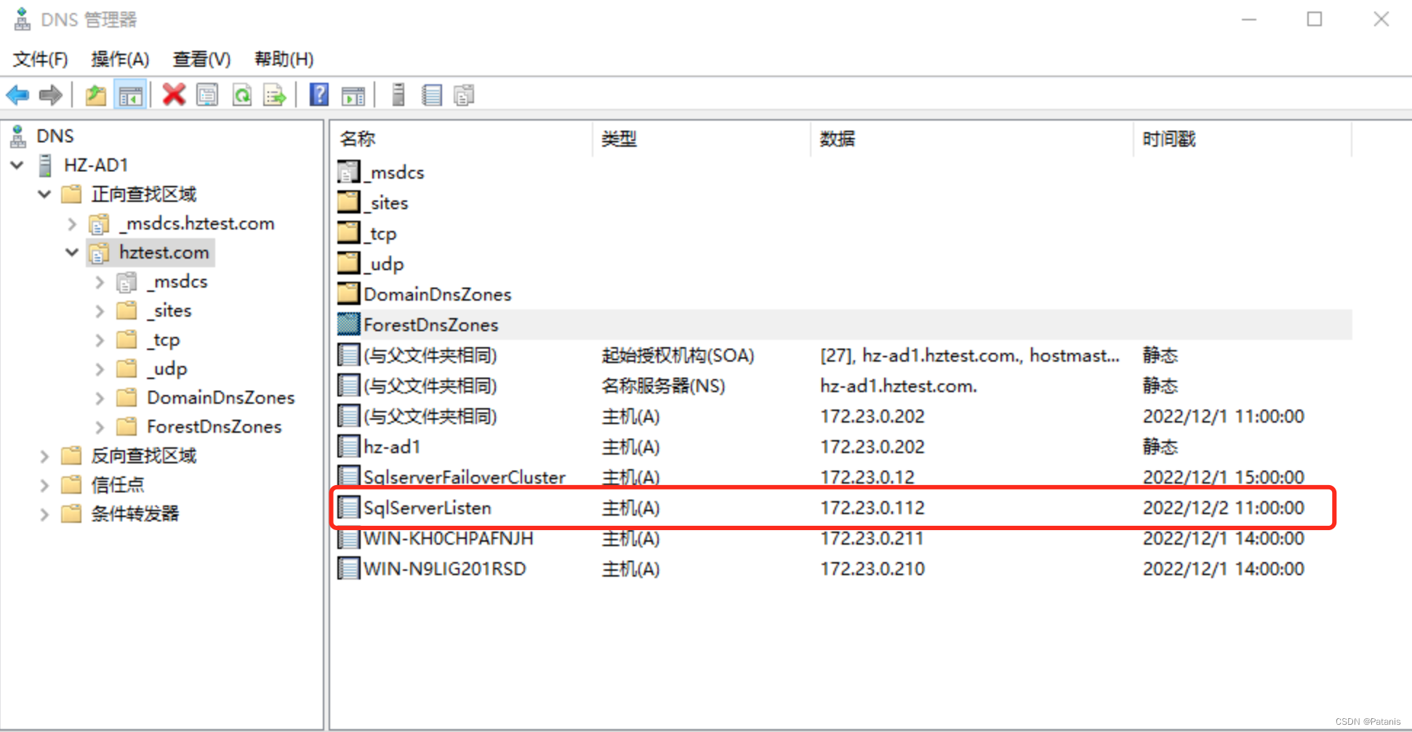Collapse the HZ-AD1 server node
The width and height of the screenshot is (1412, 732).
click(17, 165)
